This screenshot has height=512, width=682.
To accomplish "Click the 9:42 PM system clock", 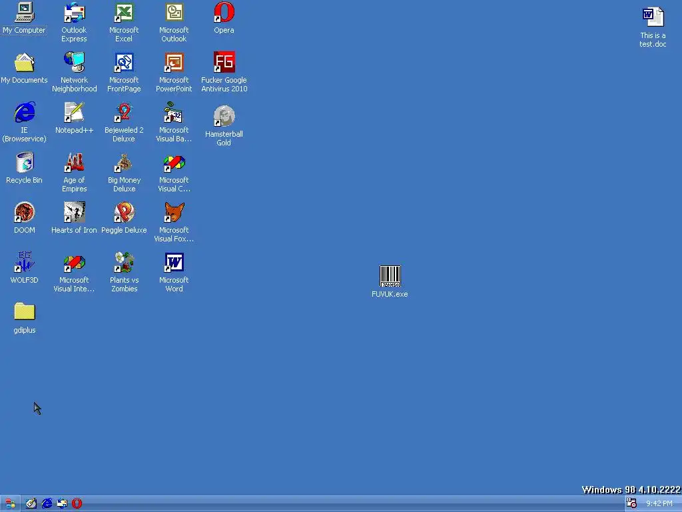I will click(x=659, y=504).
